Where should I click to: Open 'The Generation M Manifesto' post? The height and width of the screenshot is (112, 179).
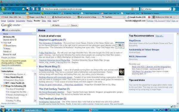pyautogui.click(x=50, y=43)
